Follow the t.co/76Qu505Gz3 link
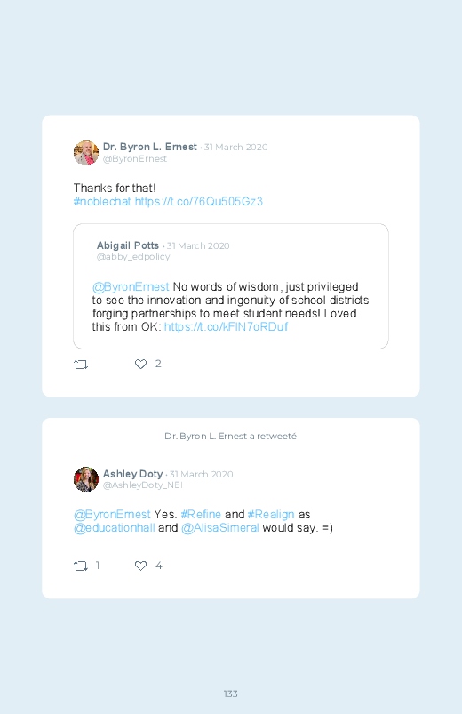The image size is (462, 714). (x=199, y=201)
